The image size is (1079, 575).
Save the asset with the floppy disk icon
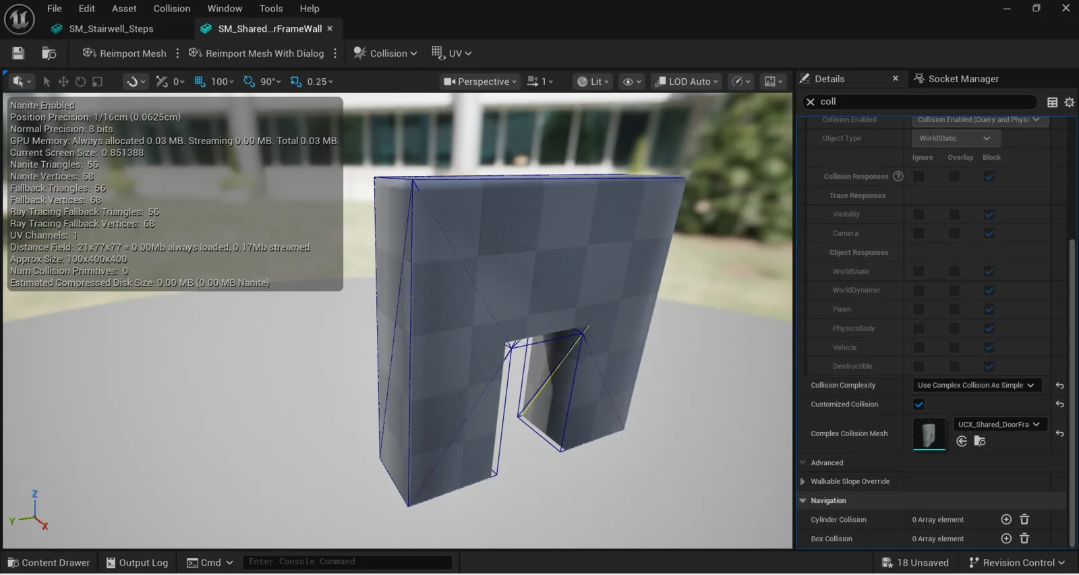[18, 53]
